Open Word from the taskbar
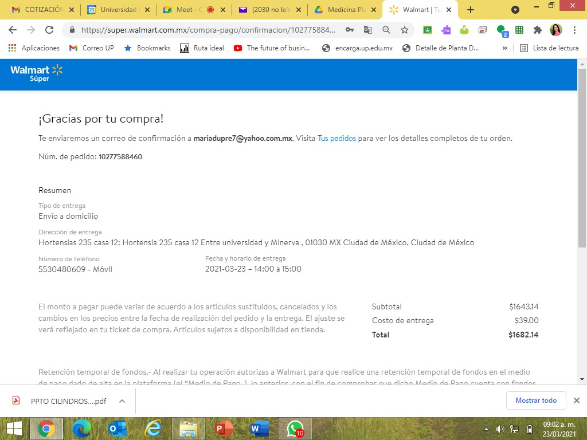The image size is (587, 440). pos(260,429)
